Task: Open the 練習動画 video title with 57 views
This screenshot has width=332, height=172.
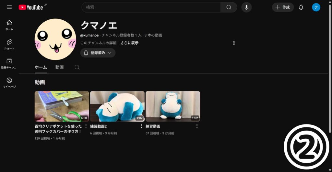Action: [x=153, y=126]
